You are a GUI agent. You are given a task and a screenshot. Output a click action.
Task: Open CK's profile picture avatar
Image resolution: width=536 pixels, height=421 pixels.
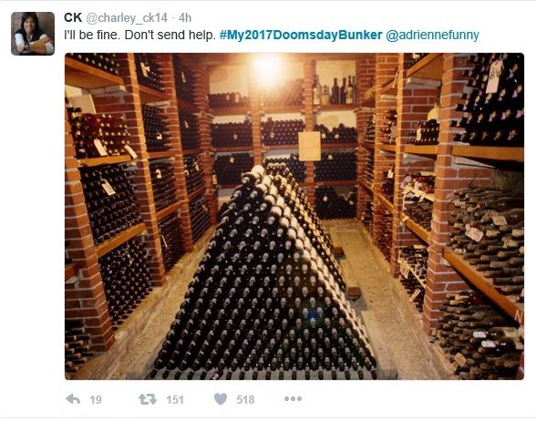coord(33,34)
